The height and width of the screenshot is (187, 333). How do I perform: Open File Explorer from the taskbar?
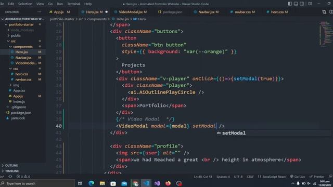click(103, 183)
